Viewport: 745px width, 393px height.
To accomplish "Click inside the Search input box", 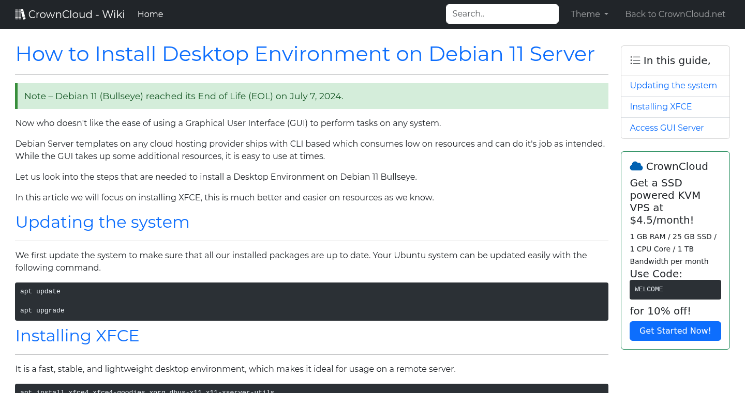I will pyautogui.click(x=502, y=13).
